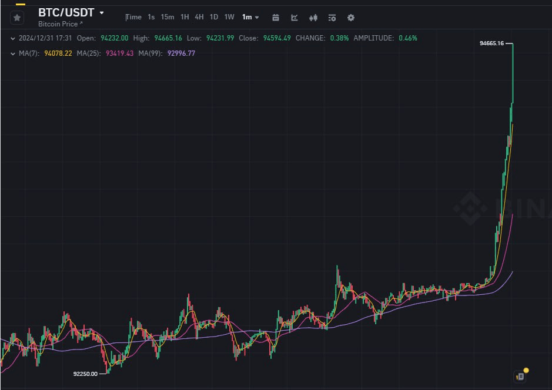Open the 1m interval dropdown arrow
This screenshot has height=390, width=552.
coord(257,17)
